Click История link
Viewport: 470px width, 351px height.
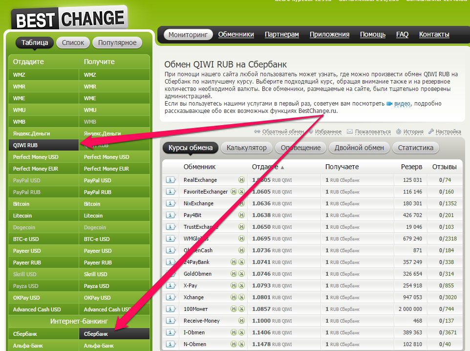413,132
